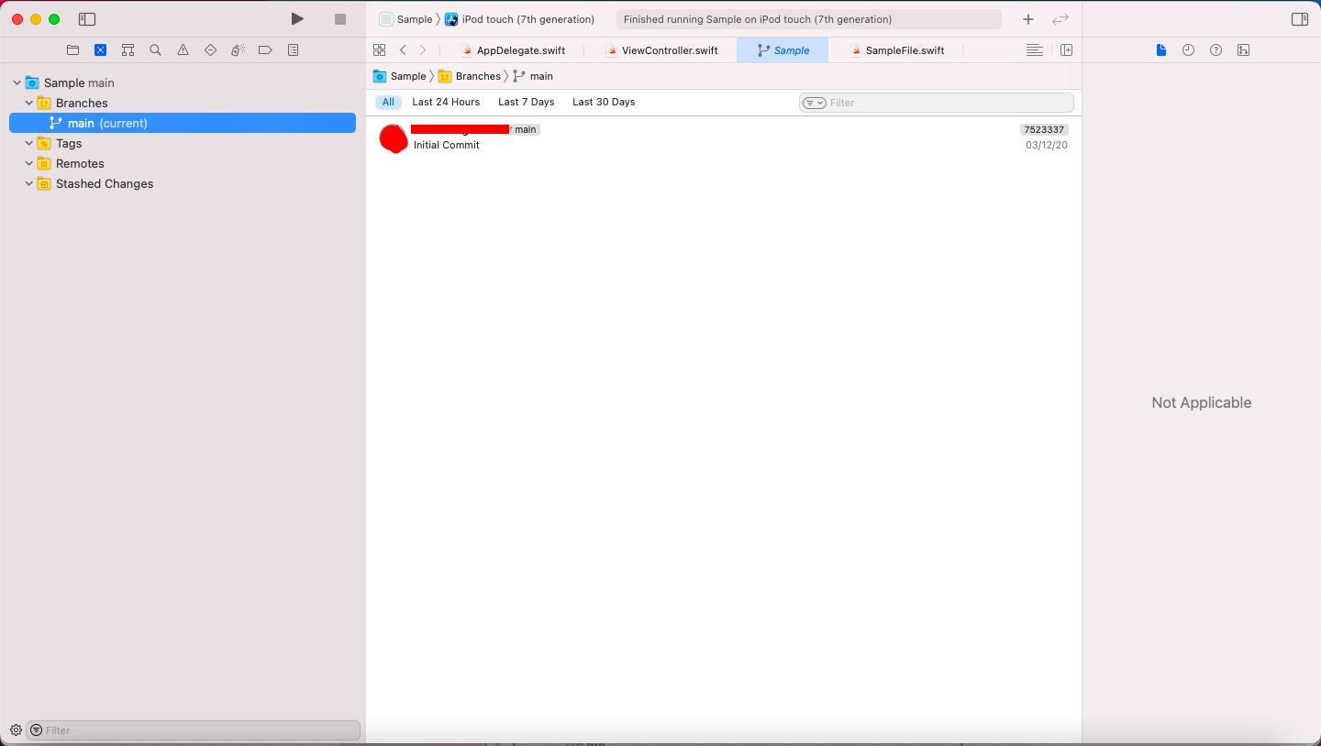Go forward with the editor forward arrow

coord(423,50)
